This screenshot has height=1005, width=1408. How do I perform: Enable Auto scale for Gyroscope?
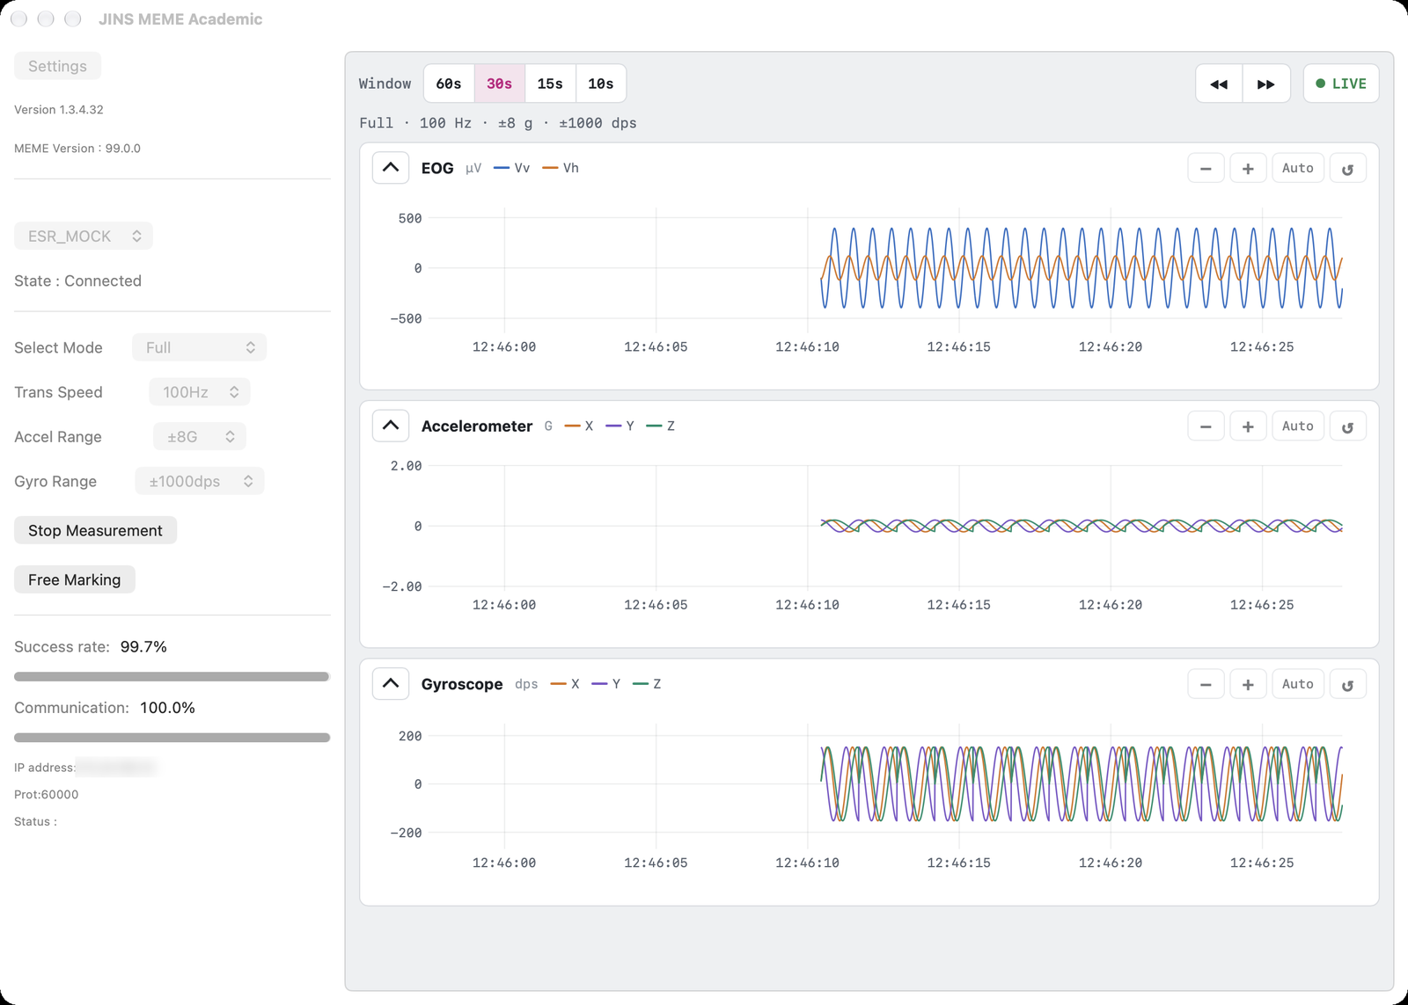1298,684
